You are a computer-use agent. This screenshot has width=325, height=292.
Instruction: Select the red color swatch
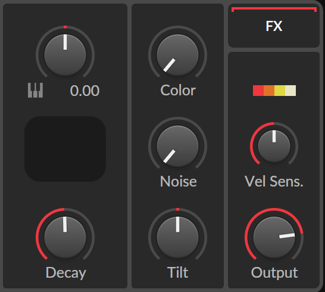pos(258,91)
